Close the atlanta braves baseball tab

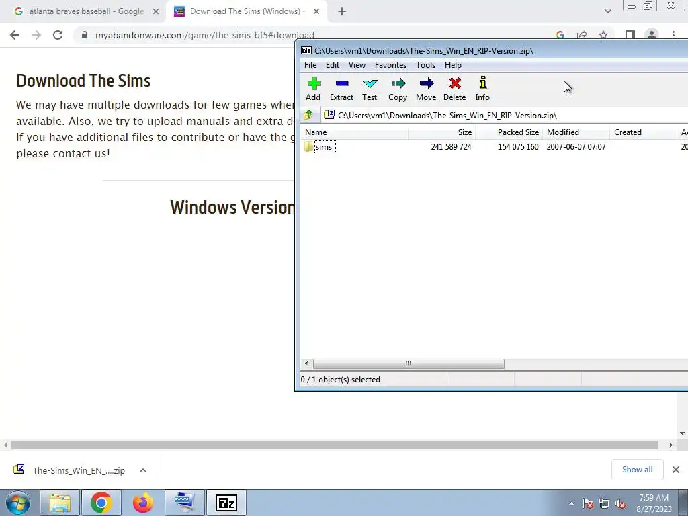(156, 12)
